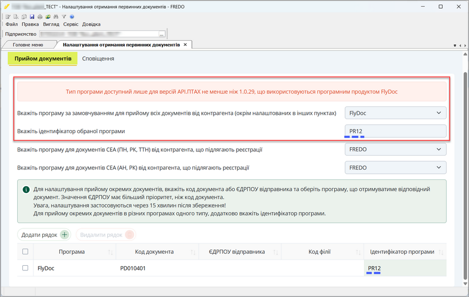Click the vertical scrollbar thumb
469x297 pixels.
[465, 175]
